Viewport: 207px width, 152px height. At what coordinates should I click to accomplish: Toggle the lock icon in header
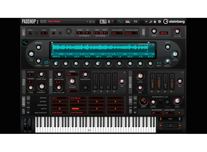click(x=155, y=22)
